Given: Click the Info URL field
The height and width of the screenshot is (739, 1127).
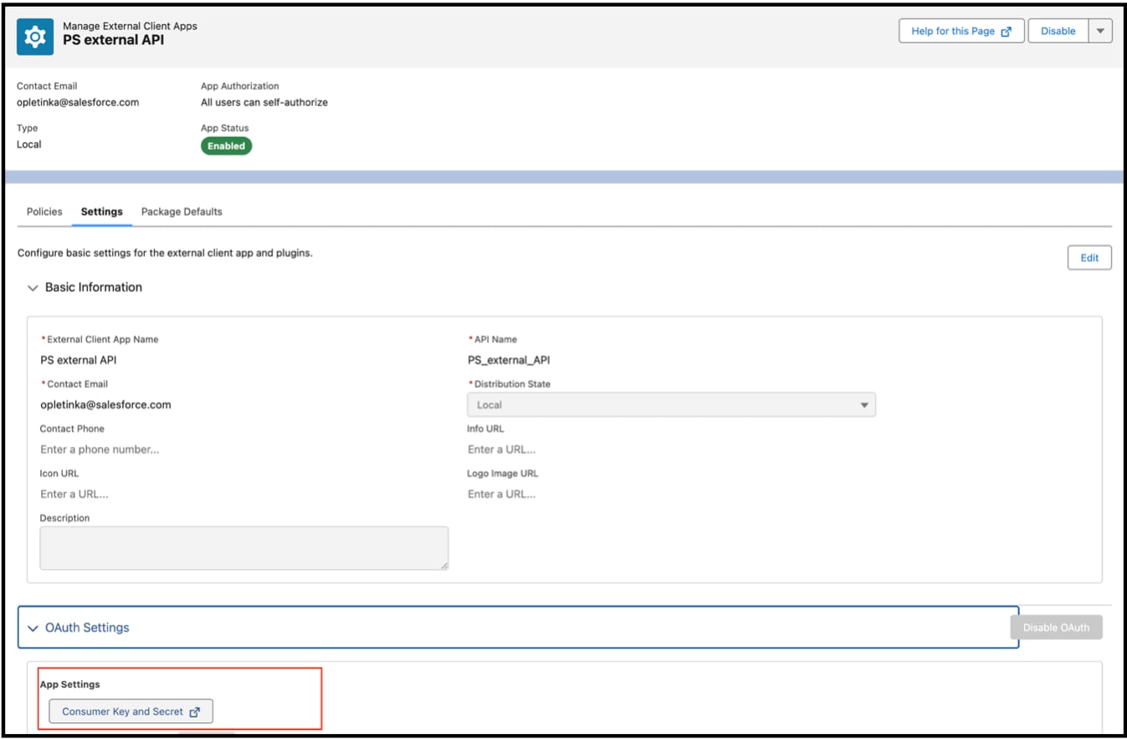Looking at the screenshot, I should coord(671,449).
